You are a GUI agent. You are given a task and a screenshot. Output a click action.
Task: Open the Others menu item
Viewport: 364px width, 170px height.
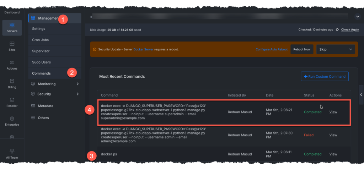pos(43,118)
